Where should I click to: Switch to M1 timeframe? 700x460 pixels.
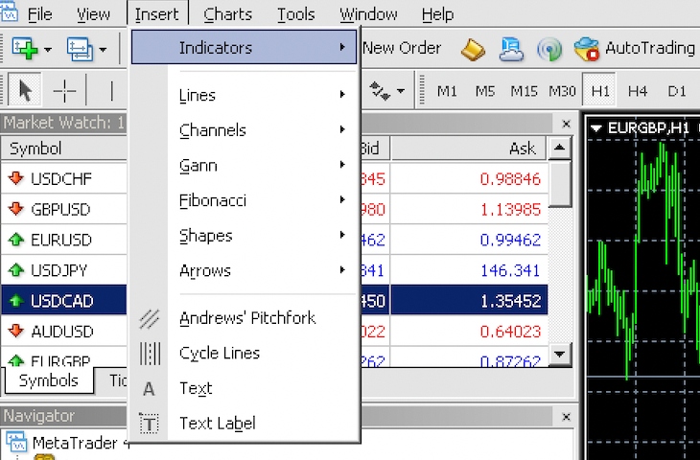(x=447, y=91)
